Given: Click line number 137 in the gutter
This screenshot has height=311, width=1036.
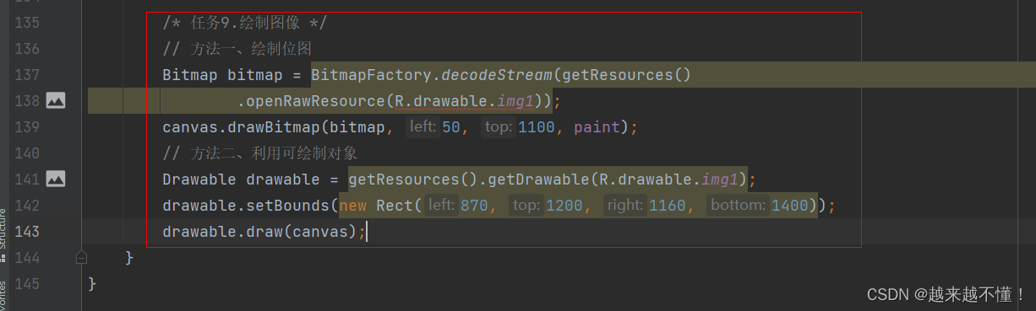Looking at the screenshot, I should pyautogui.click(x=27, y=75).
